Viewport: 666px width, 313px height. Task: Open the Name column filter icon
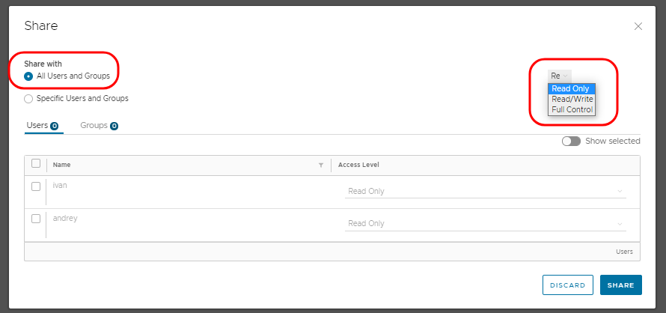tap(321, 165)
